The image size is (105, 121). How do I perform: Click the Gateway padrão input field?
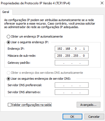[x=72, y=63]
